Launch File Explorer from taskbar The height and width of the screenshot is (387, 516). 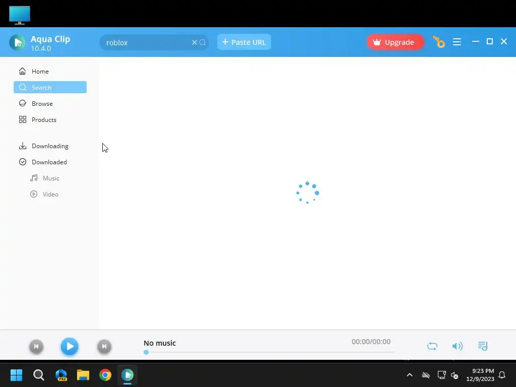point(83,375)
